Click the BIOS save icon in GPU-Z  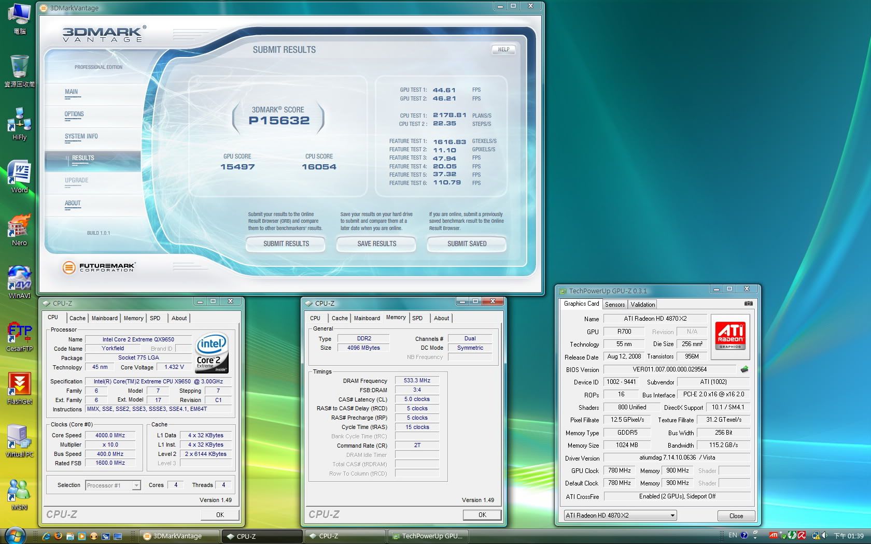[x=744, y=369]
